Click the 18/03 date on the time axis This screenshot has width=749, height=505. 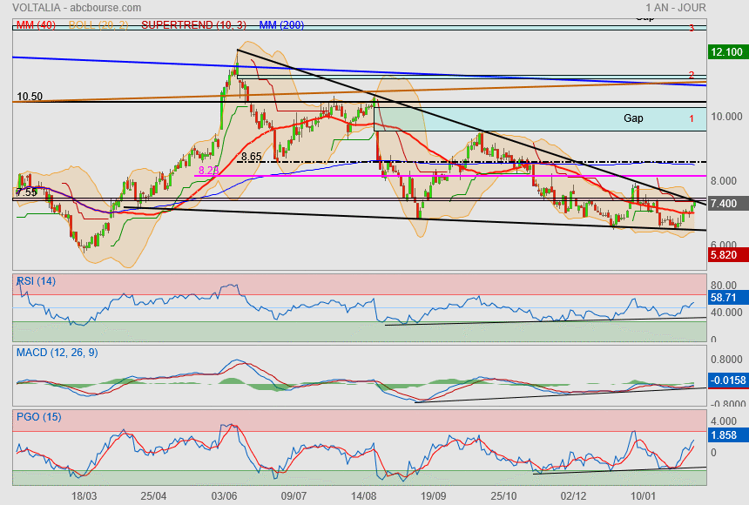[84, 495]
